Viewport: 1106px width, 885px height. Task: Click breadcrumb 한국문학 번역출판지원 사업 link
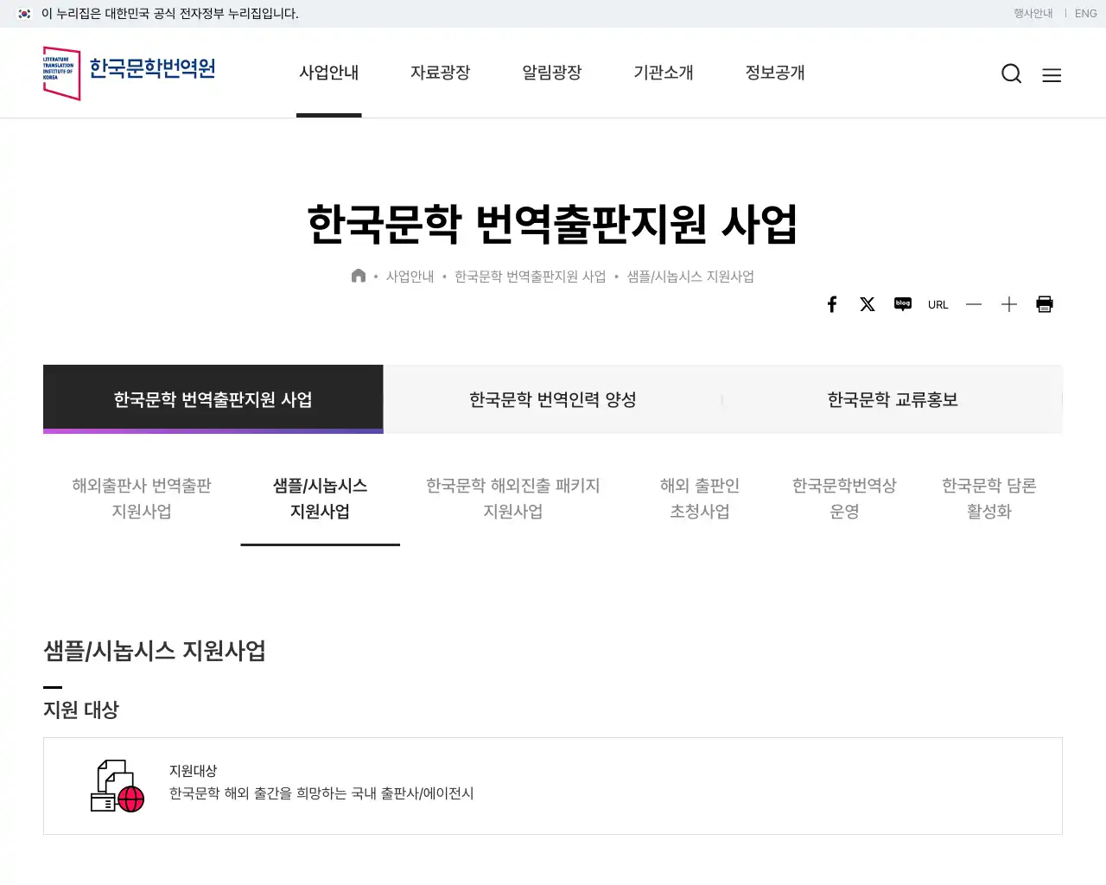coord(531,277)
